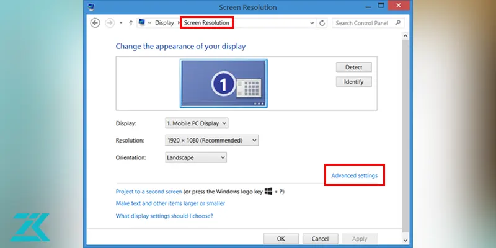Click the window icon in the title bar
The width and height of the screenshot is (496, 248).
click(92, 8)
